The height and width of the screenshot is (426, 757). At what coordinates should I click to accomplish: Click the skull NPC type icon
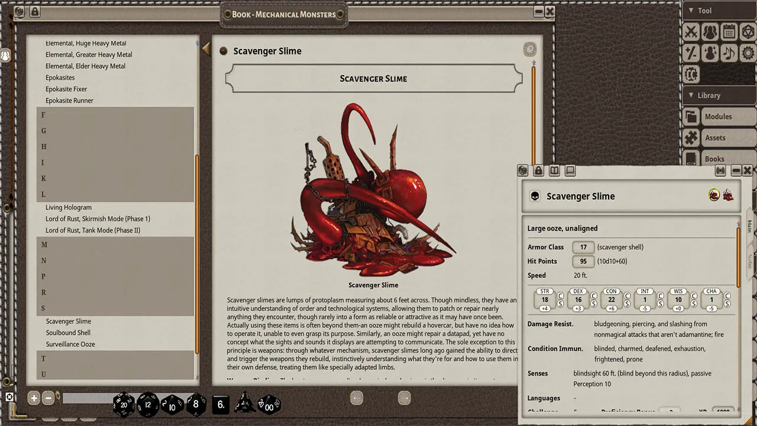[x=535, y=196]
